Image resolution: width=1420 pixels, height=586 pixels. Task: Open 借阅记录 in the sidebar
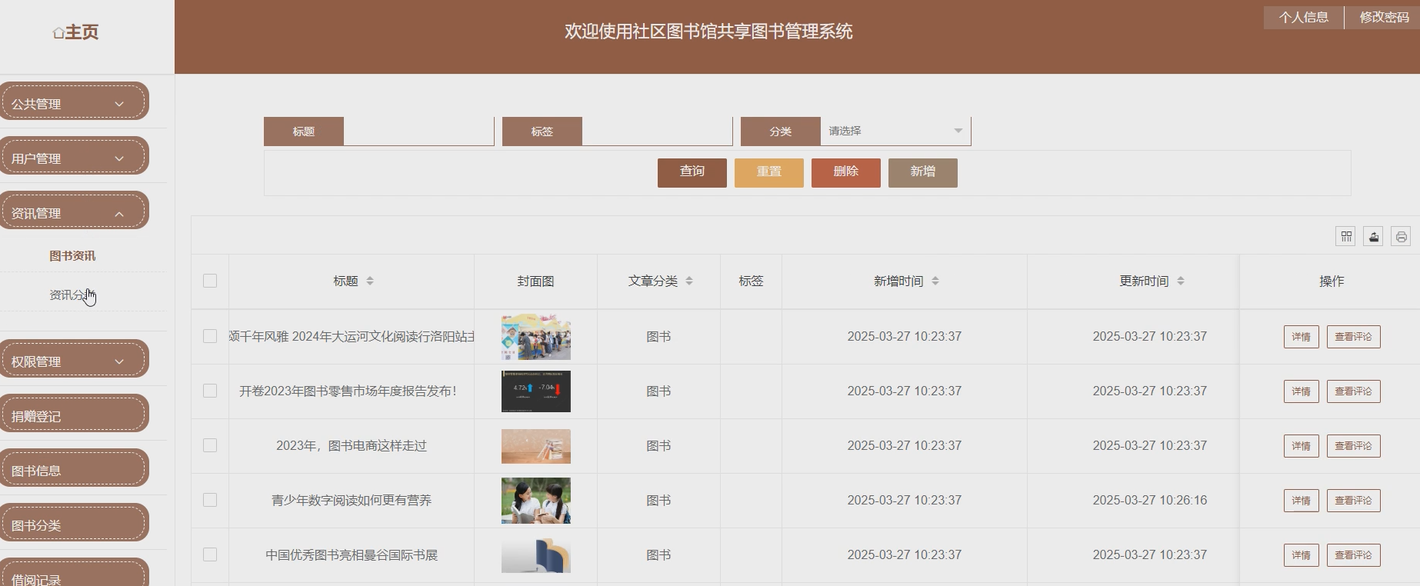coord(74,572)
